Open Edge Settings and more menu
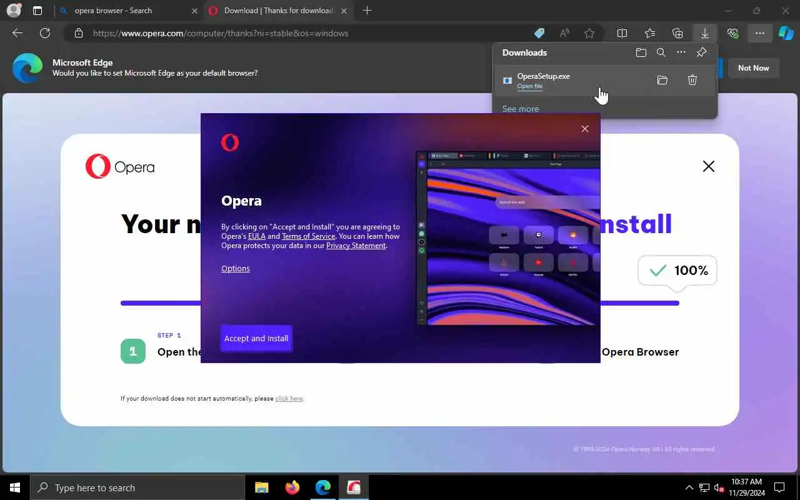The height and width of the screenshot is (500, 800). 760,33
